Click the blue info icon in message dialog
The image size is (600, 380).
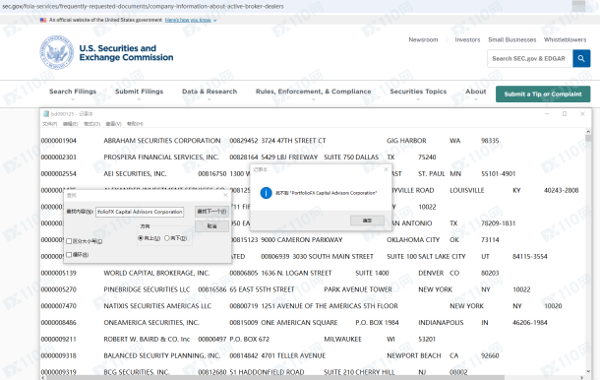[266, 193]
